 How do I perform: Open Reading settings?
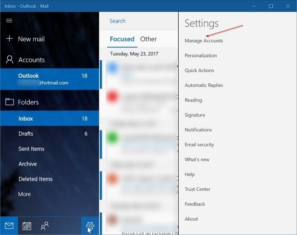pos(193,100)
